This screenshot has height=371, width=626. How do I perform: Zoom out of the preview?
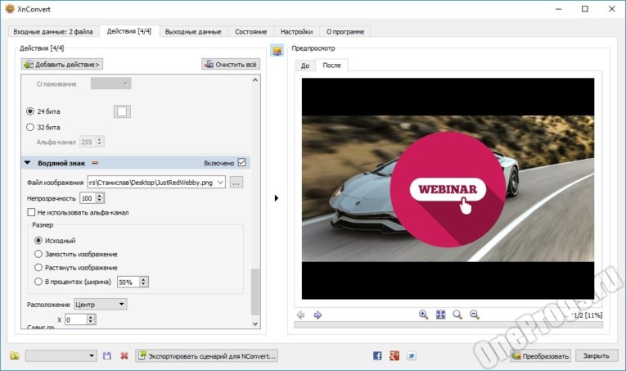point(475,314)
